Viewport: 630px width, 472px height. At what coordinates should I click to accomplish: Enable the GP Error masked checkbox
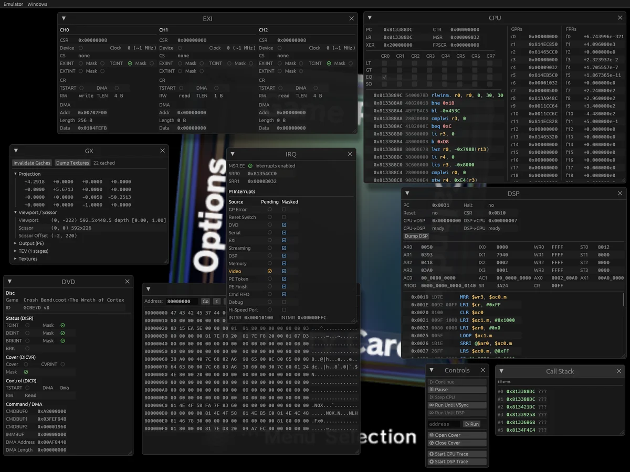(284, 209)
